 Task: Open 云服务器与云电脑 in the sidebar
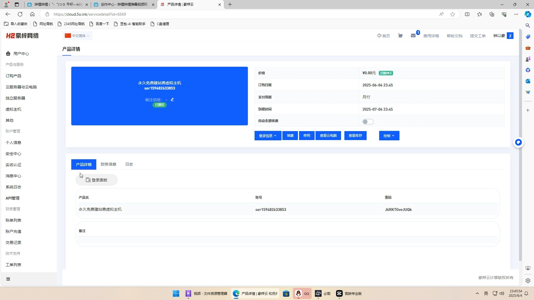(x=21, y=87)
